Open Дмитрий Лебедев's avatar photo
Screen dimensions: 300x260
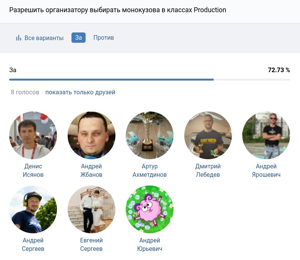tap(208, 135)
